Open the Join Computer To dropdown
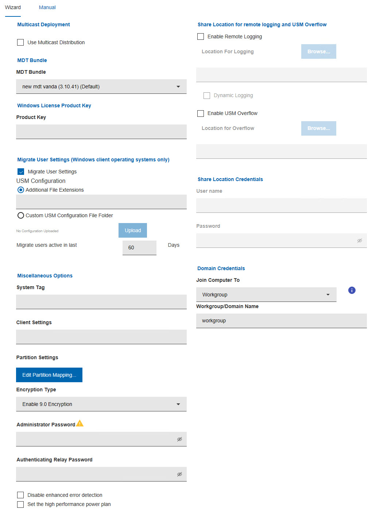Image resolution: width=372 pixels, height=514 pixels. [266, 295]
